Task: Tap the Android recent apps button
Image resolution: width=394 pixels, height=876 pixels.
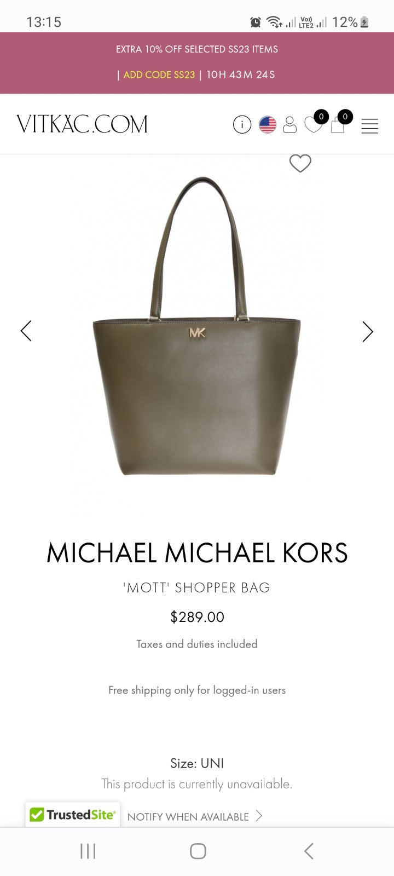Action: pyautogui.click(x=88, y=851)
